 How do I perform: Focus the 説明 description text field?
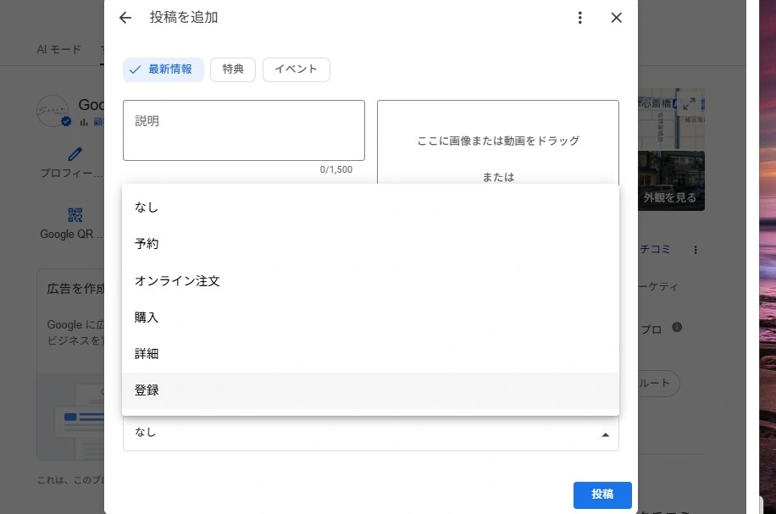pyautogui.click(x=244, y=130)
